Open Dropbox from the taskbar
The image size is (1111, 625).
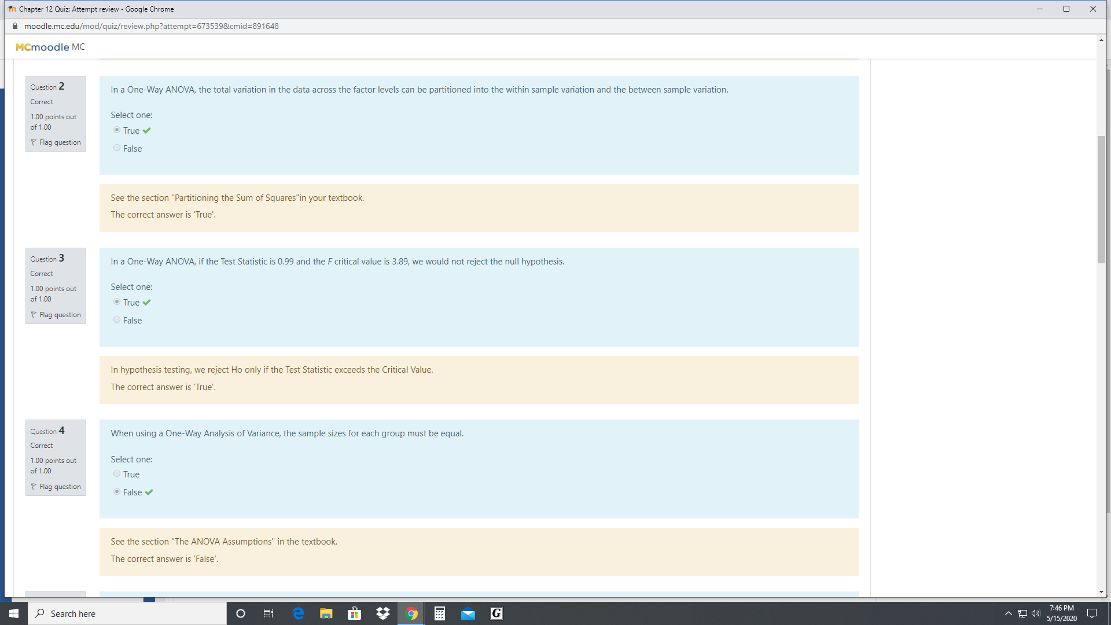tap(382, 613)
